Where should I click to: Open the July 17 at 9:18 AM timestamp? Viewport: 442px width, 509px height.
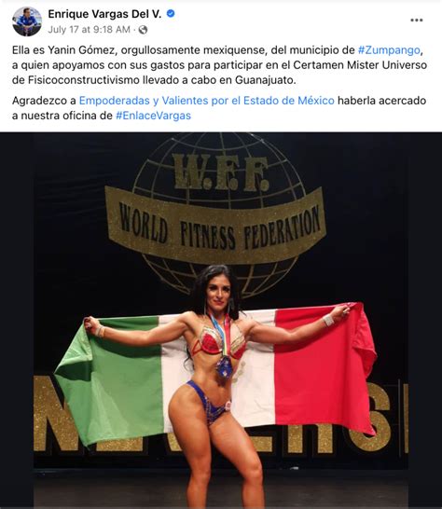tap(89, 30)
